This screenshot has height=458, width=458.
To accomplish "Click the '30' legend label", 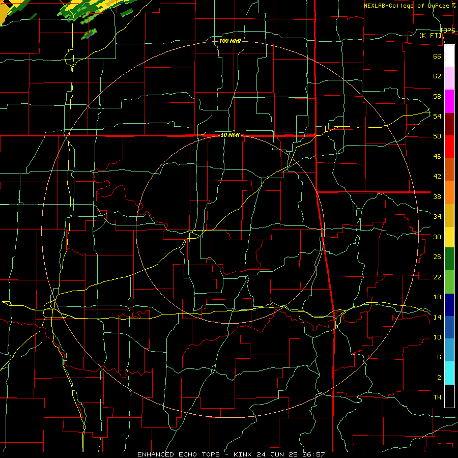I will click(437, 237).
